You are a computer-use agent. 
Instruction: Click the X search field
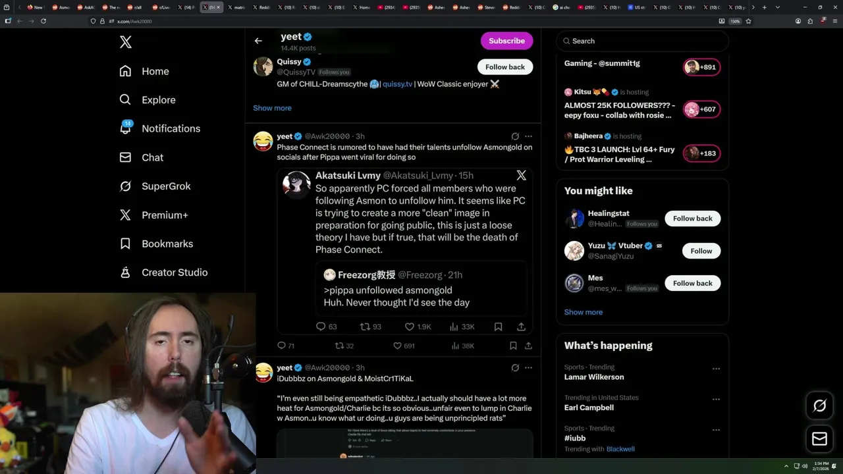[643, 41]
